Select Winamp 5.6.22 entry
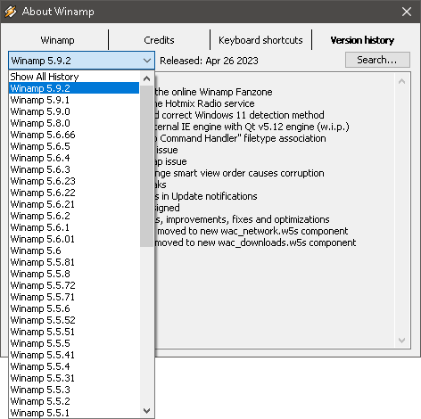The height and width of the screenshot is (419, 421). click(74, 193)
